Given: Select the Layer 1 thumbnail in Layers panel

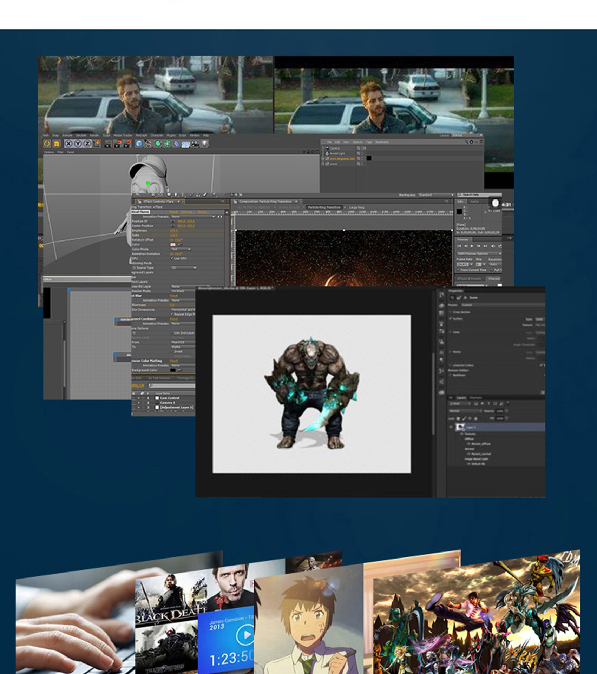Looking at the screenshot, I should pyautogui.click(x=460, y=427).
